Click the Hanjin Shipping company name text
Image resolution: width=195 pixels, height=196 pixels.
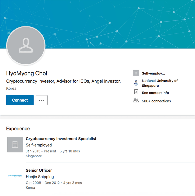(x=40, y=177)
